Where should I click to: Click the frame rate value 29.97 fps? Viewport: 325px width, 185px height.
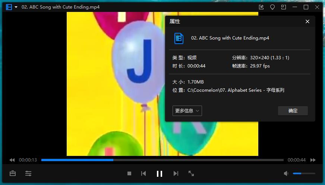coord(260,66)
